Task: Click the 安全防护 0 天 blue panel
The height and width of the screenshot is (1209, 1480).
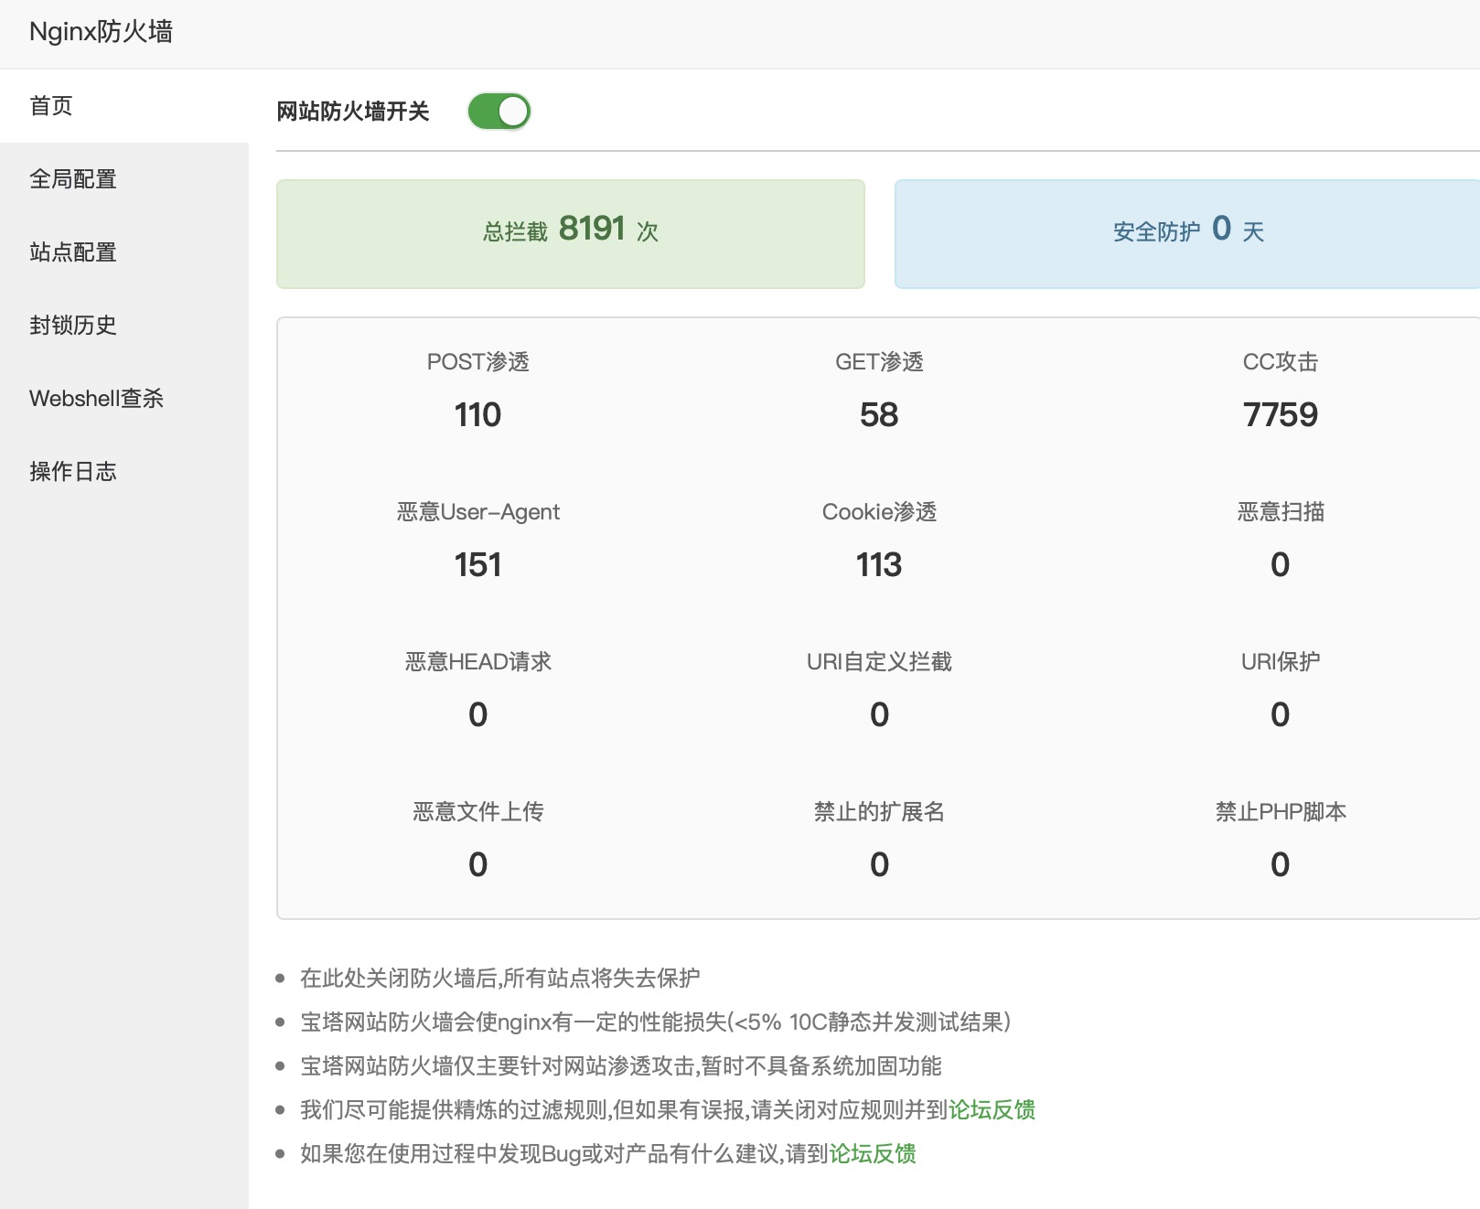Action: point(1187,233)
